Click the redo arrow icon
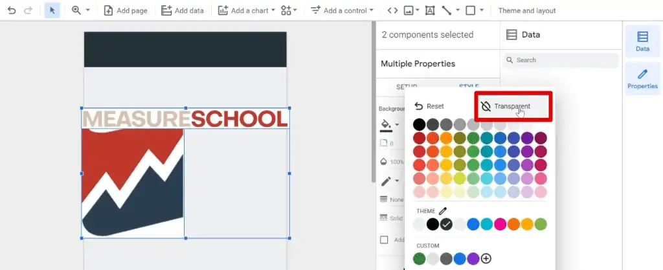The image size is (663, 270). tap(28, 10)
